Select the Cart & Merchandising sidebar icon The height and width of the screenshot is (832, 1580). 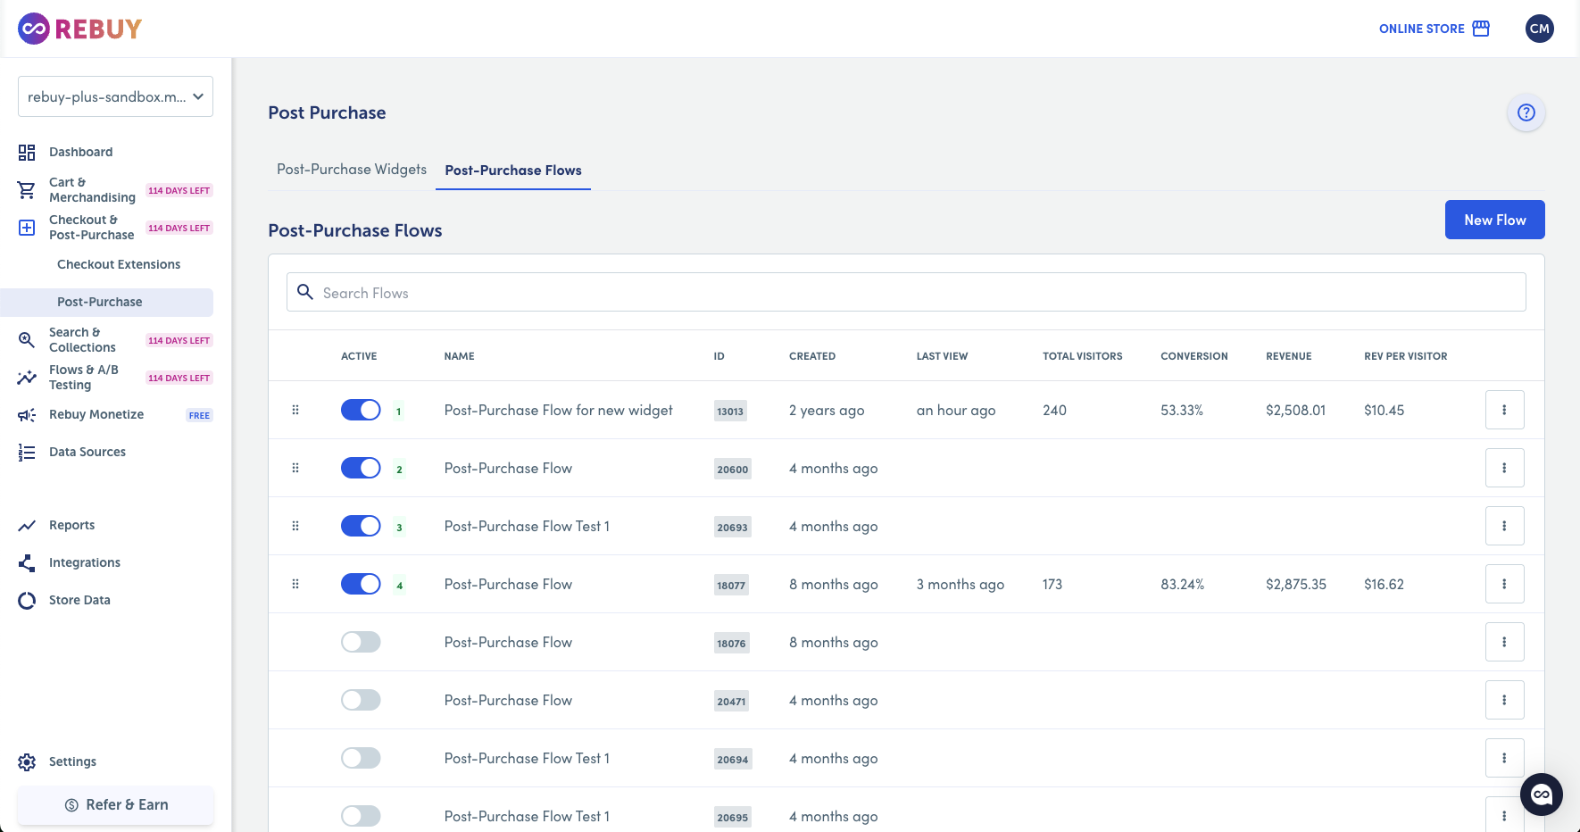(x=26, y=189)
